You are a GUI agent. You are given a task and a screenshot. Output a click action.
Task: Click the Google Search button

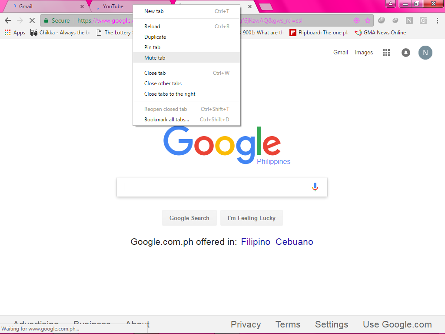(189, 218)
